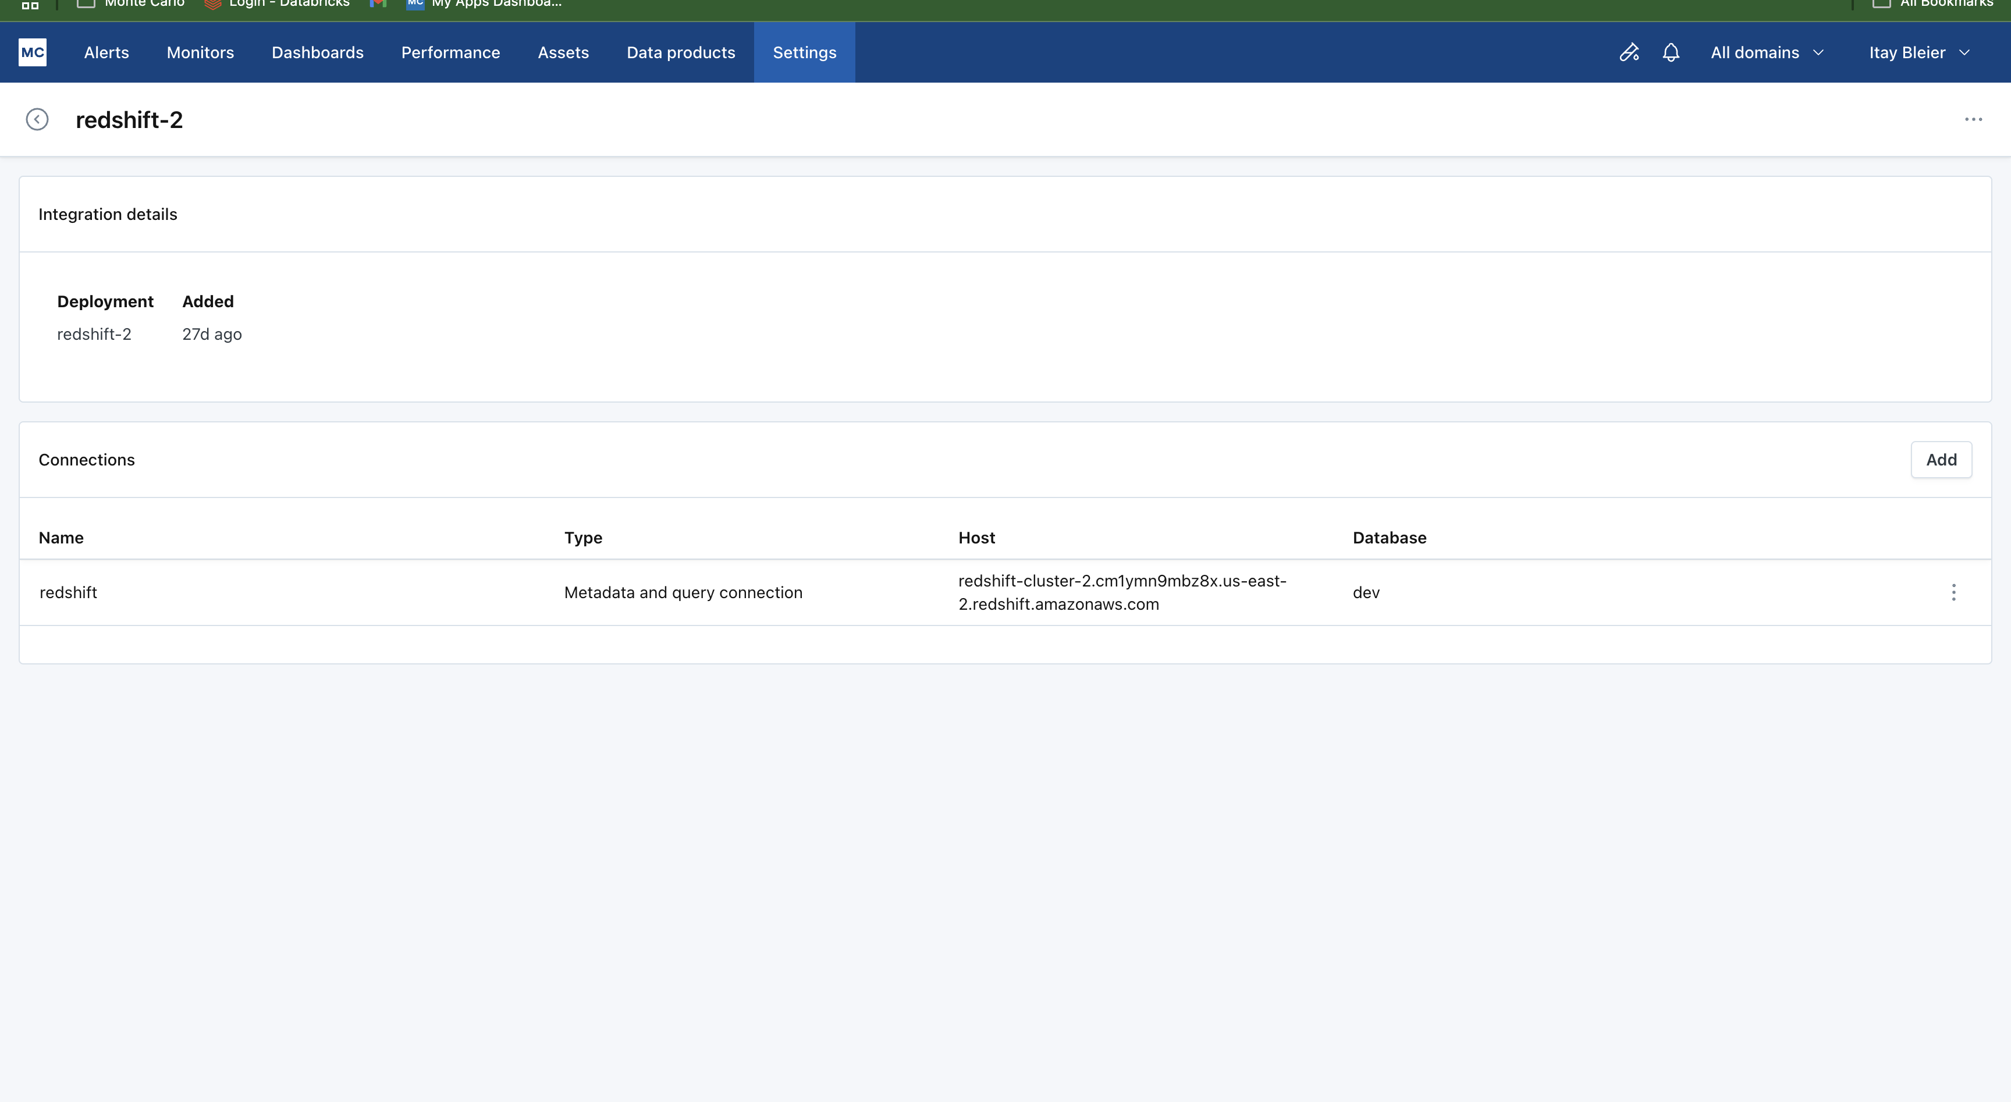
Task: Open the Itay Bleier user menu
Action: coord(1919,52)
